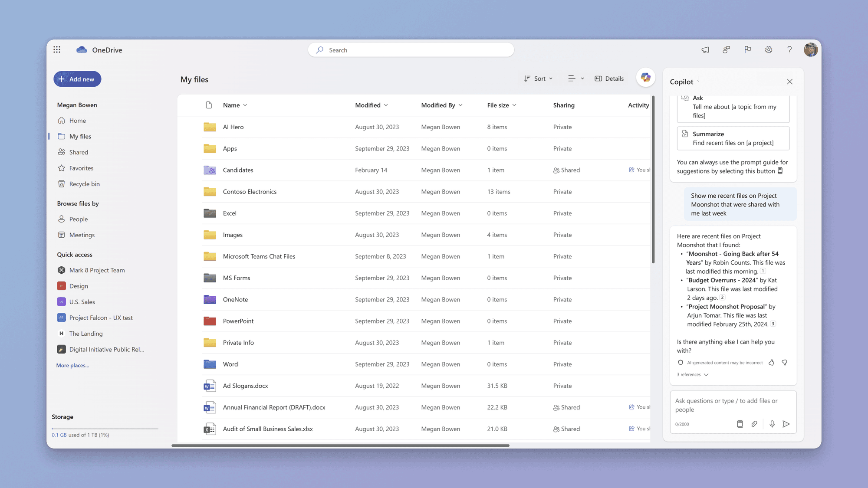Open the Name column dropdown
The image size is (868, 488).
pos(235,105)
